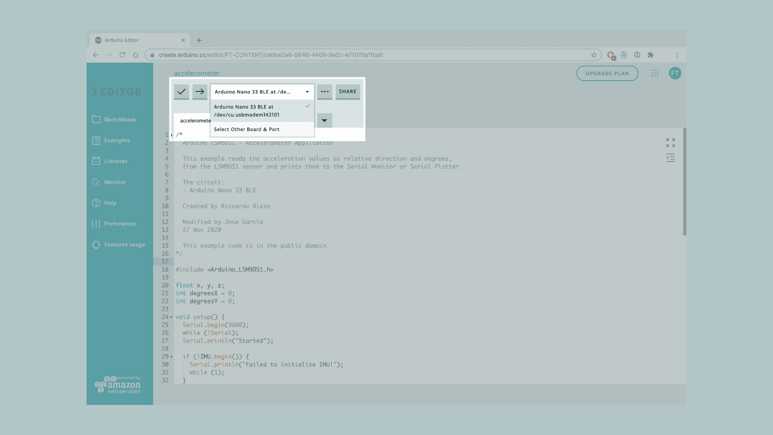Open the three-dots more options menu
This screenshot has height=435, width=773.
click(324, 92)
